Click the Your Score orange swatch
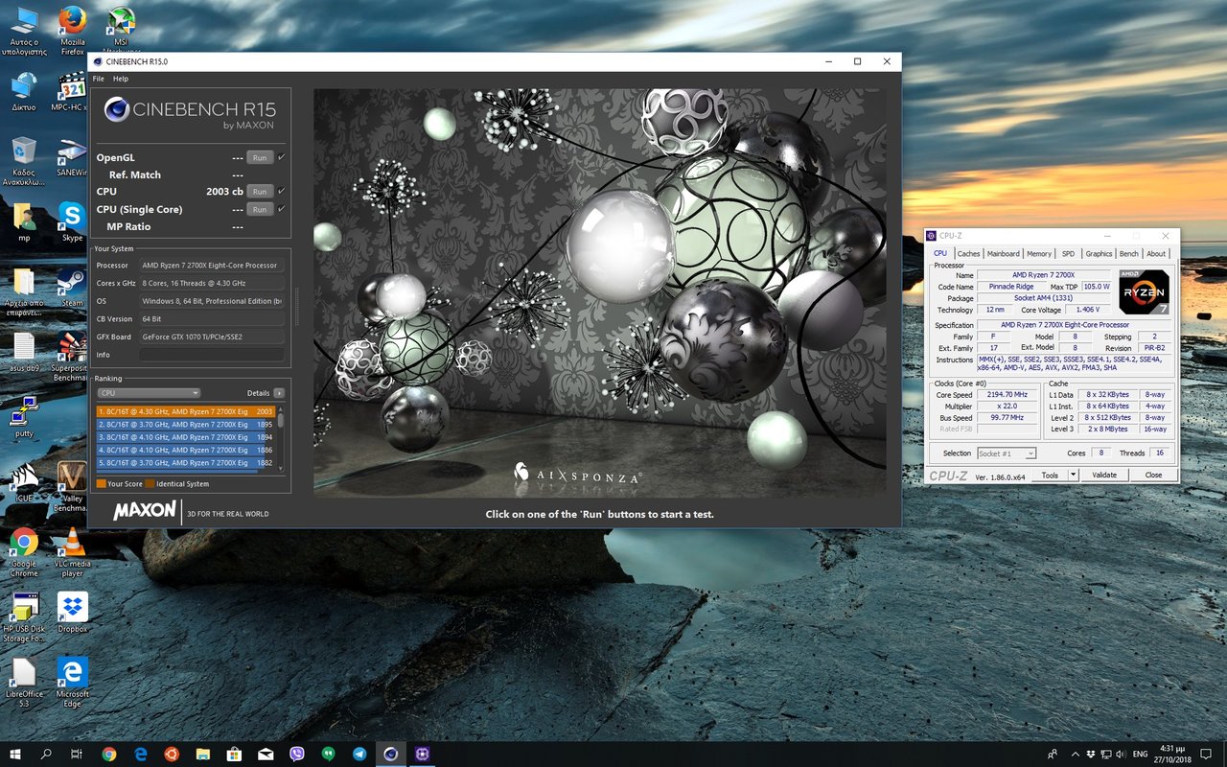Image resolution: width=1227 pixels, height=767 pixels. 101,484
